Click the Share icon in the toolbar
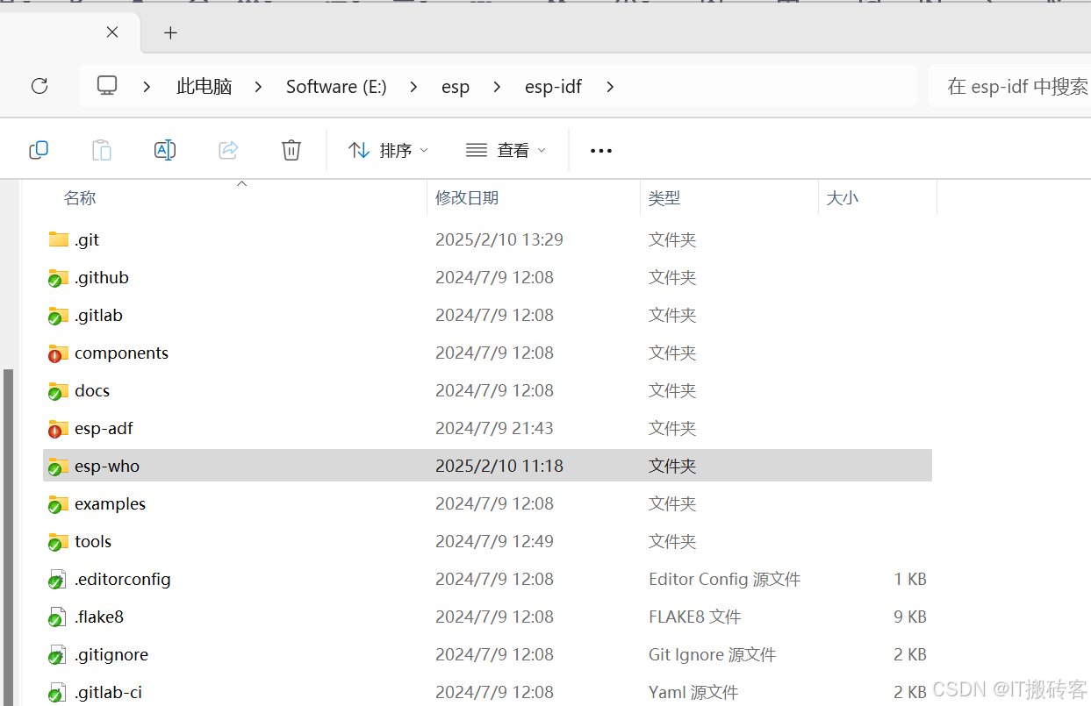The width and height of the screenshot is (1091, 706). 228,149
